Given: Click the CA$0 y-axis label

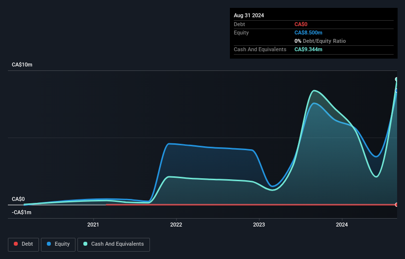Looking at the screenshot, I should [x=18, y=199].
